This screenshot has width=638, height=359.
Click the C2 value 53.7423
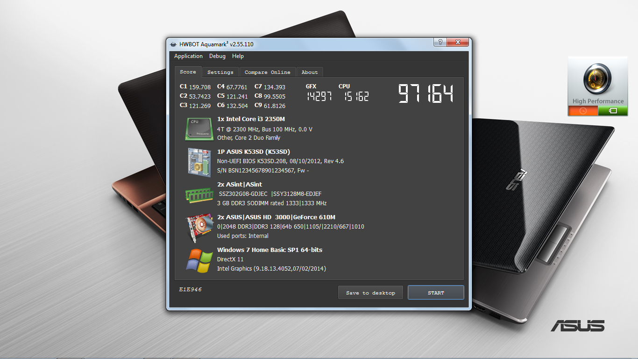click(x=200, y=96)
